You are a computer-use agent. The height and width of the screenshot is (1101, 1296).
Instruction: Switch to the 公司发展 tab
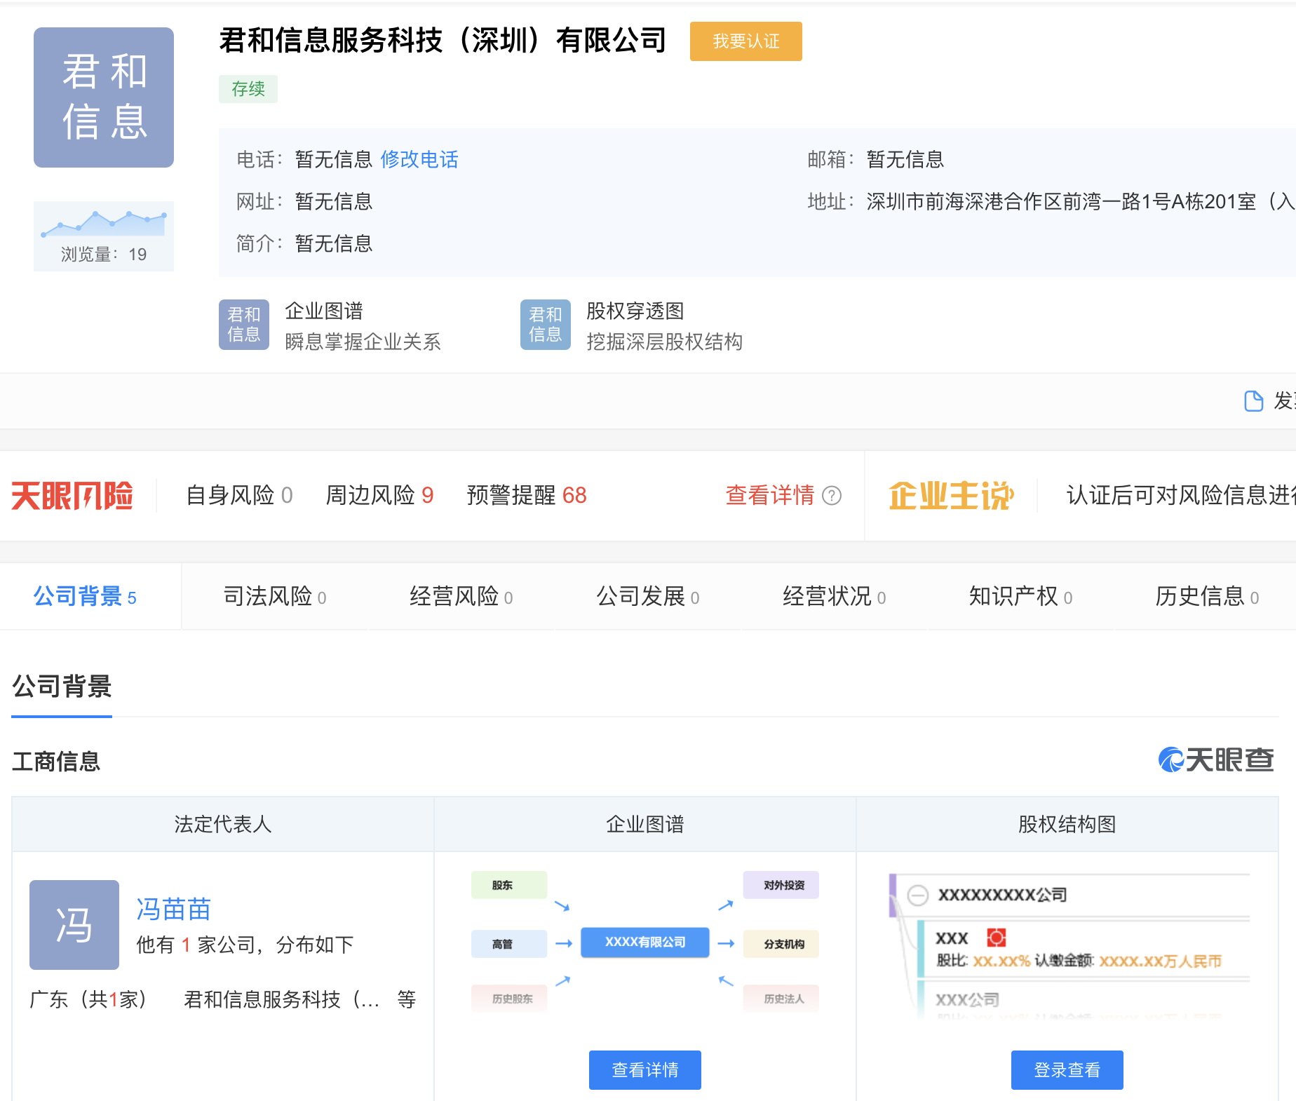[x=647, y=597]
